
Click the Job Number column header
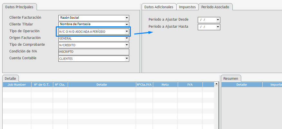click(x=17, y=85)
